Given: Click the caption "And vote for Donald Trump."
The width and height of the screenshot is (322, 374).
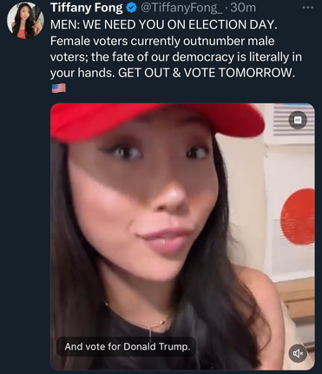Looking at the screenshot, I should [128, 346].
